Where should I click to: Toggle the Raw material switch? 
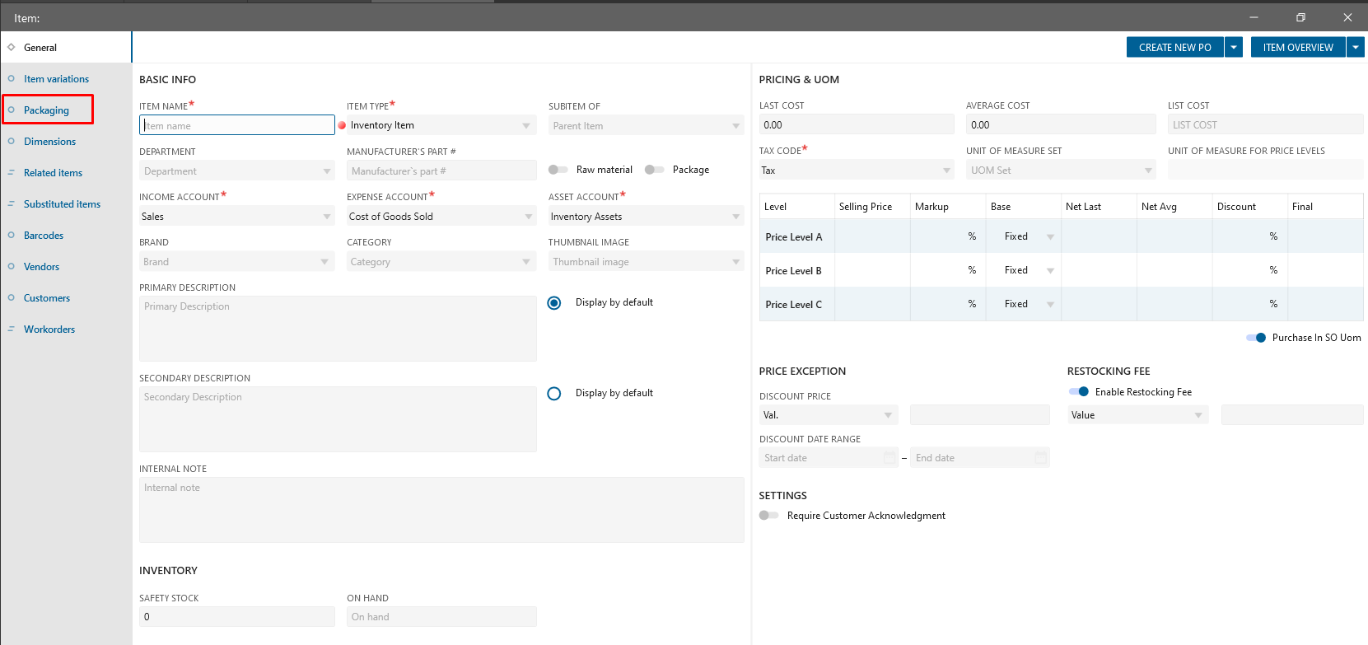[558, 170]
